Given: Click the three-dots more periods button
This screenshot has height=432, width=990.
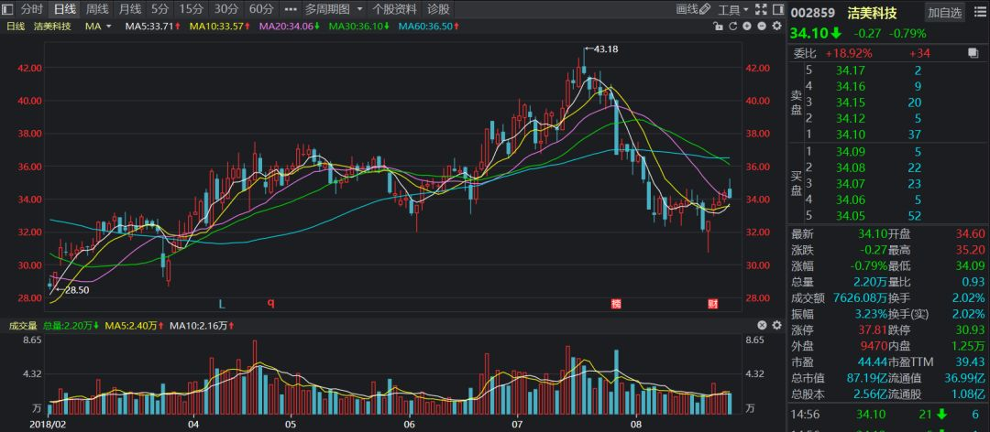Looking at the screenshot, I should coord(291,9).
